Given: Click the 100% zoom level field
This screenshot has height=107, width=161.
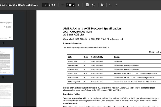Looking at the screenshot, I should tap(71, 5).
